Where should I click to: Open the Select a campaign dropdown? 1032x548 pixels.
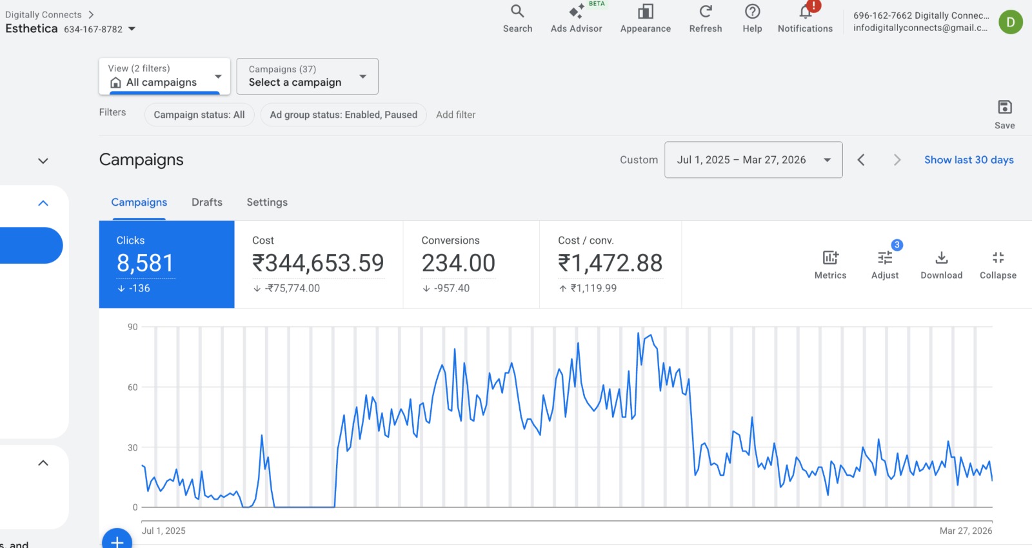[307, 76]
